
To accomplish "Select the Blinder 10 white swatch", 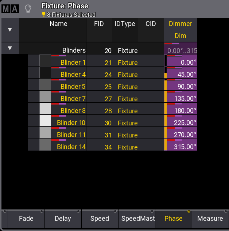I will [45, 121].
